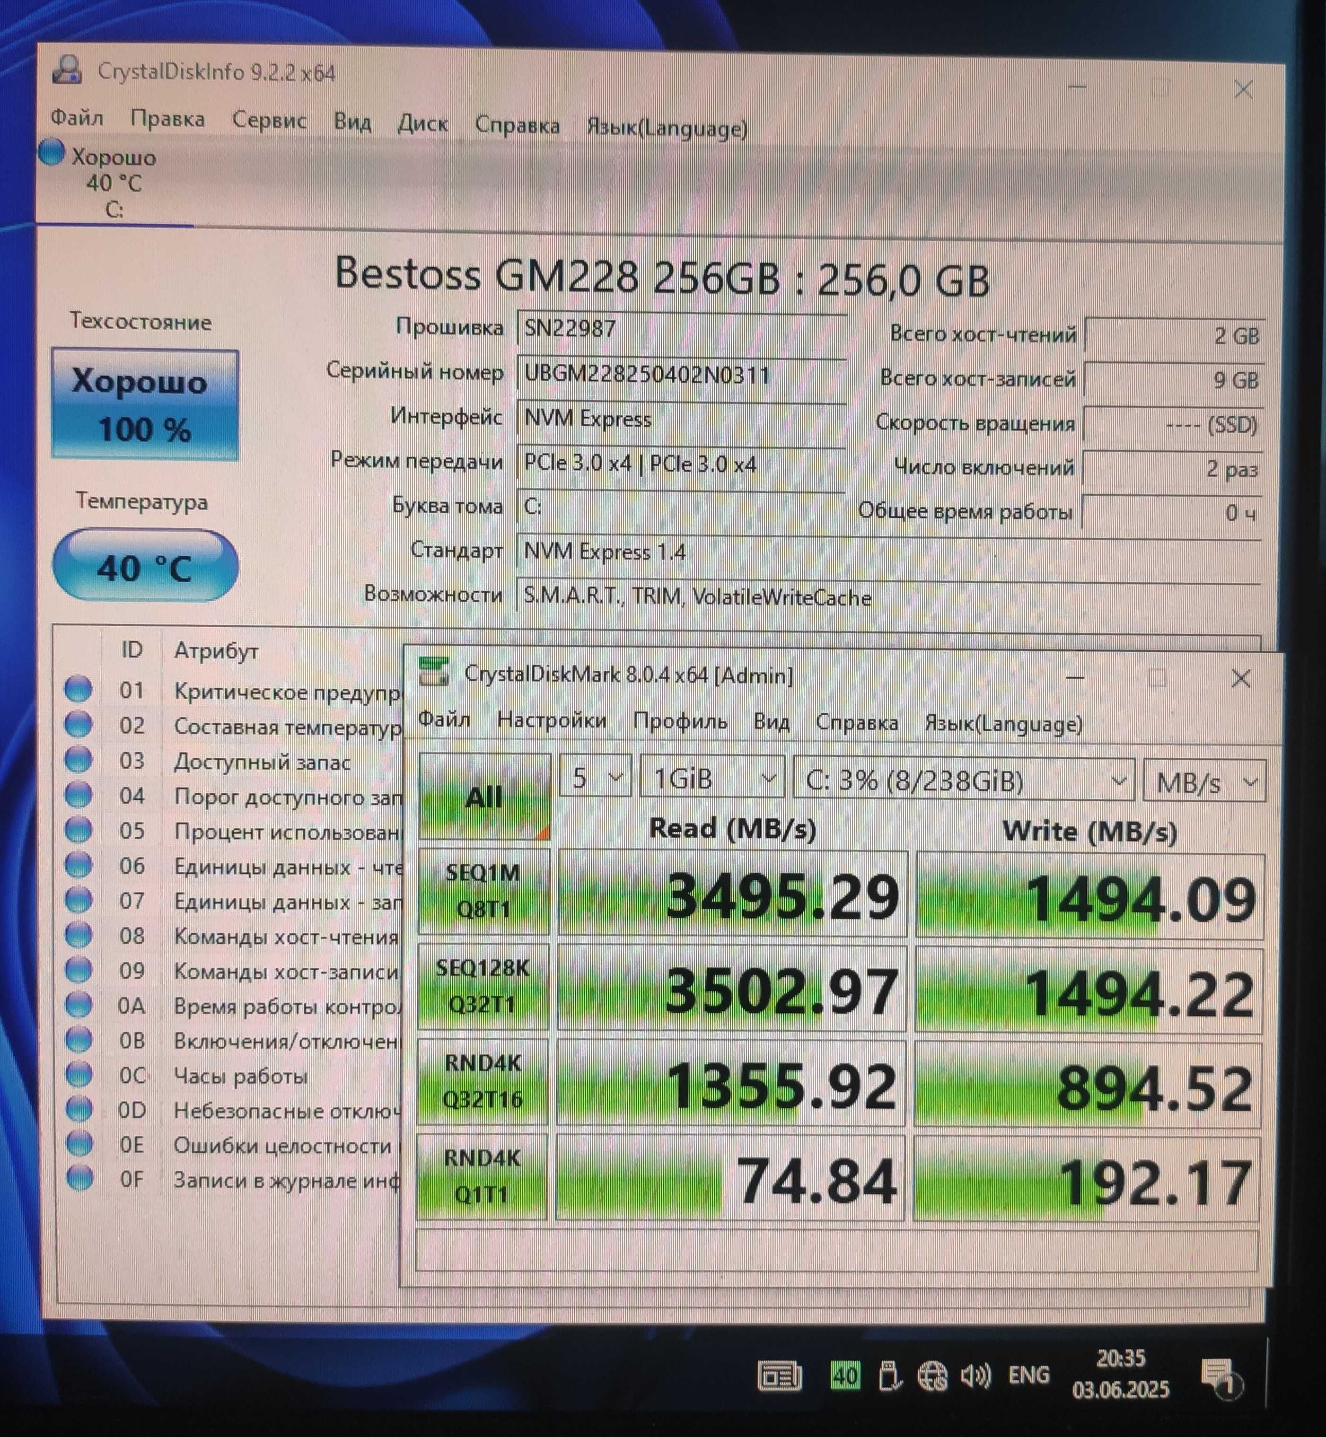
Task: Click the taskbar temperature tray icon 40
Action: 844,1376
